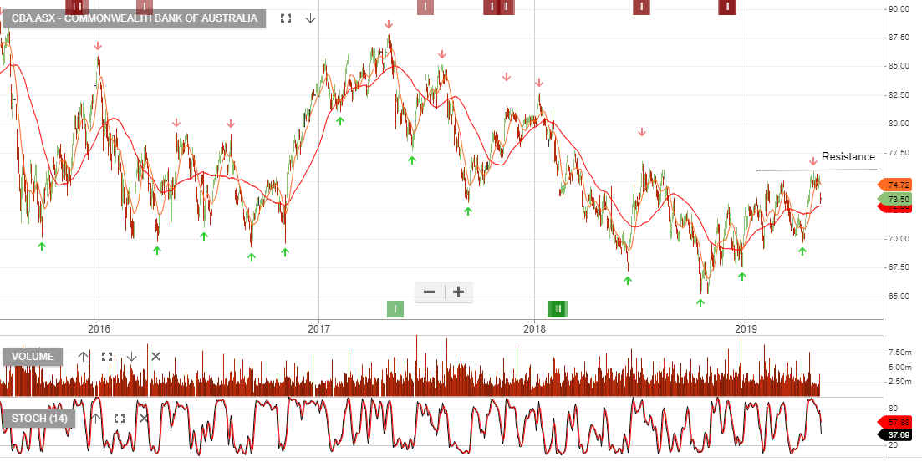Expand the CBA.ASX price chart to fullscreen
Screen dimensions: 922x462
tap(286, 18)
